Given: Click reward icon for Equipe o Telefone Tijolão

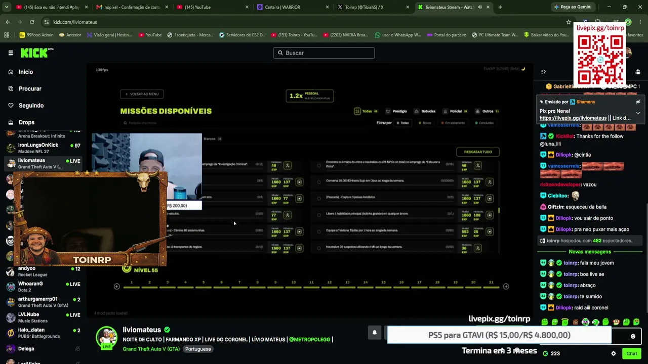Looking at the screenshot, I should [489, 232].
